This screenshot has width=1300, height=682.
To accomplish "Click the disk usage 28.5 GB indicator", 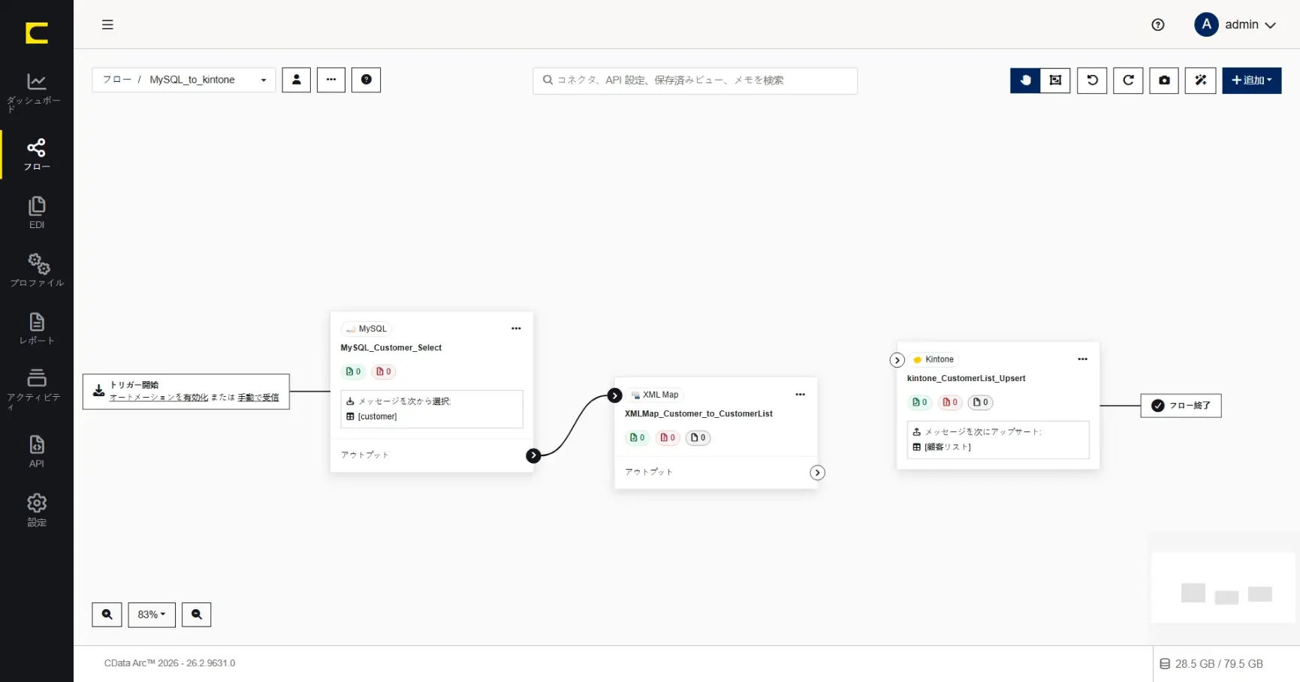I will coord(1211,664).
